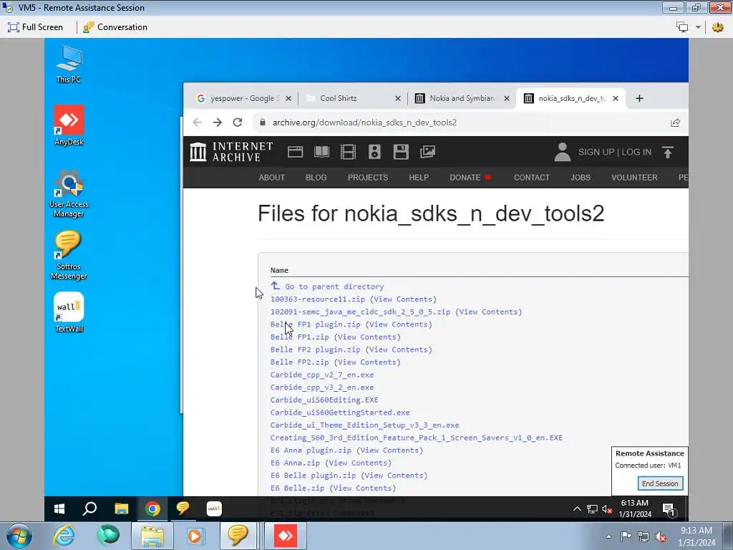Show hidden icons in remote system tray

[x=578, y=509]
